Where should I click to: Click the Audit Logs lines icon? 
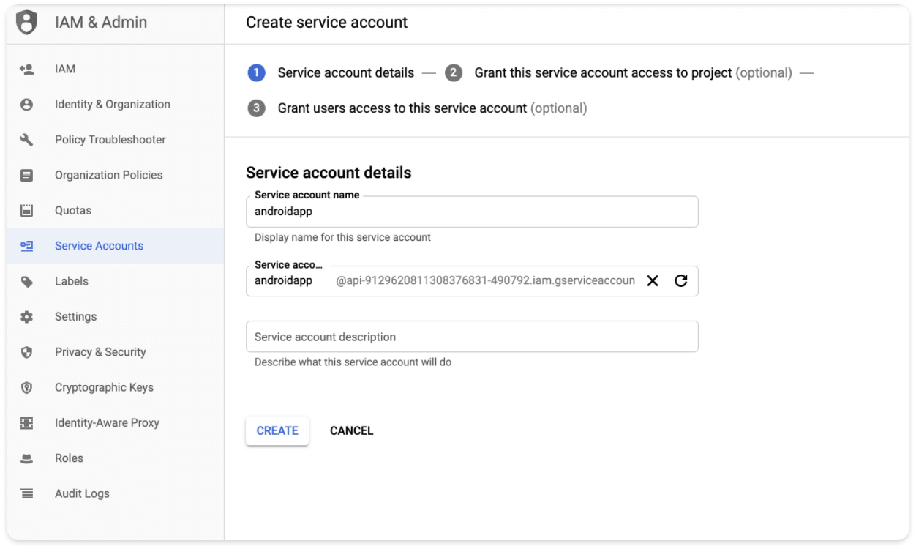coord(27,494)
